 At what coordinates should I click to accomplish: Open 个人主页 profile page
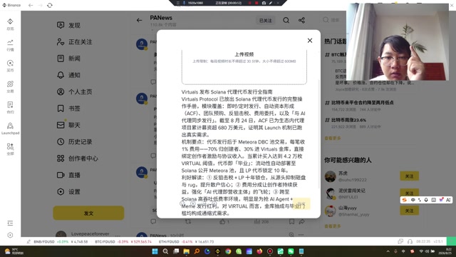74,92
